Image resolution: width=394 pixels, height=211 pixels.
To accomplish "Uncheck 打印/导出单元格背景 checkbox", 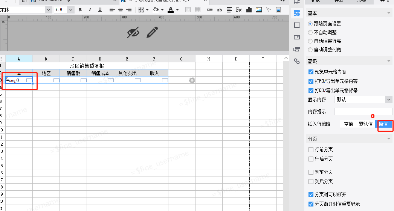I will (311, 90).
